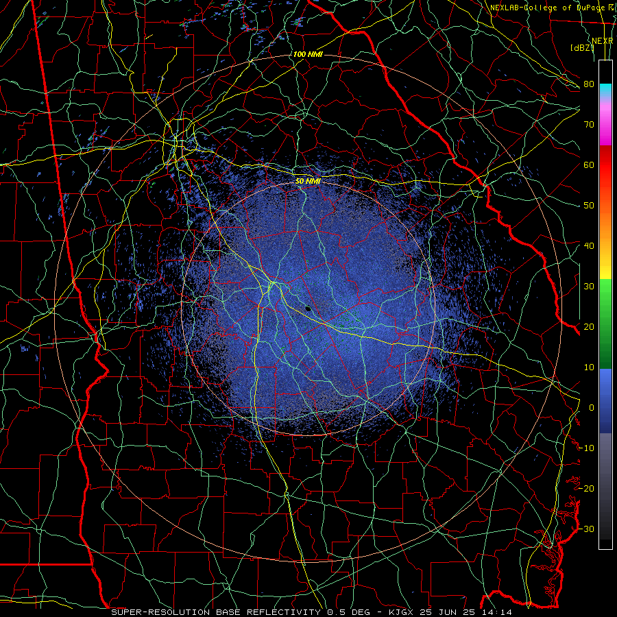The height and width of the screenshot is (617, 617).
Task: Click the "[dBZ]" unit label above the color scale
Action: click(x=582, y=48)
